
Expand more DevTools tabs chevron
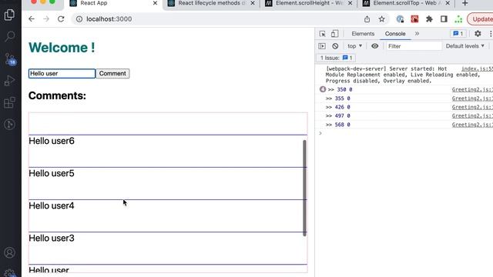(x=417, y=34)
